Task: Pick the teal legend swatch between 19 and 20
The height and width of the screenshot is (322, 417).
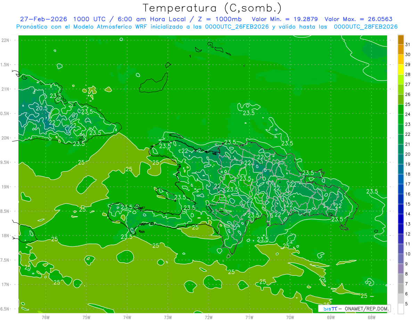Action: [x=401, y=159]
